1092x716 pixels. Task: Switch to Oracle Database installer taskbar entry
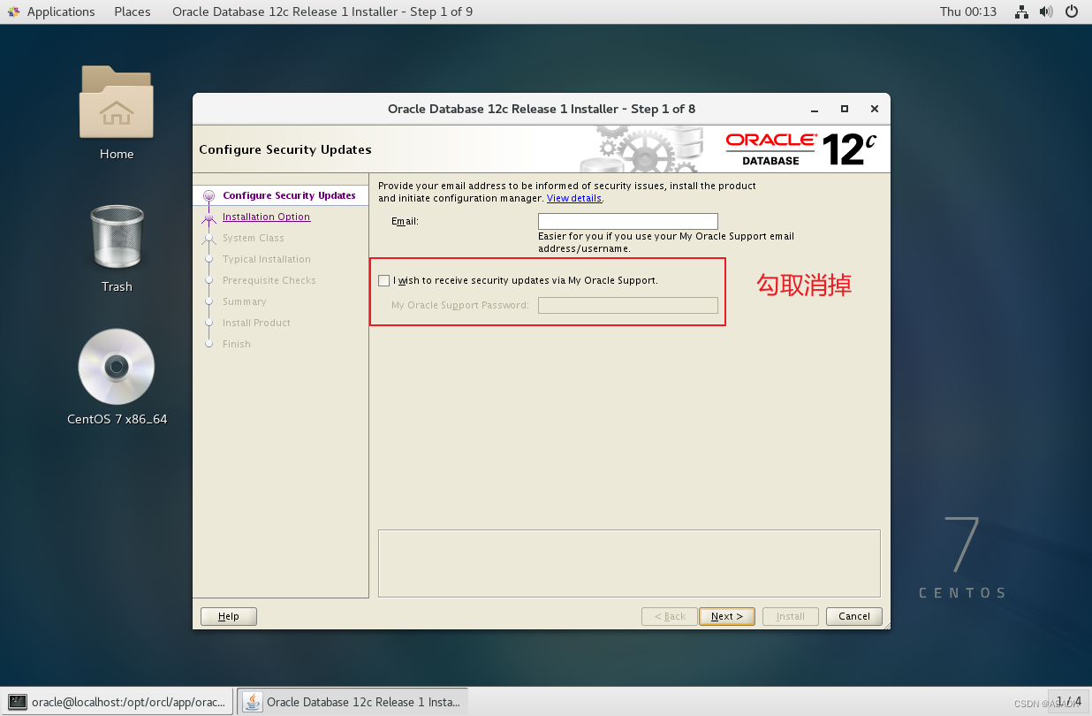click(353, 702)
